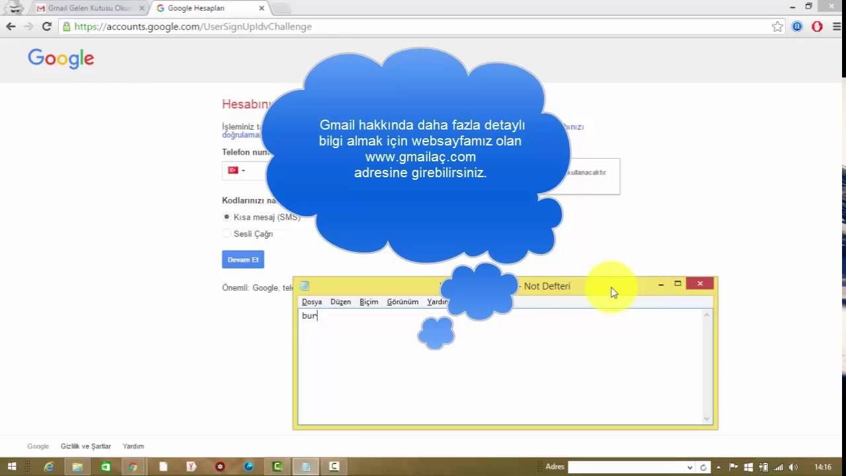Open the Görünüm menu in Notepad
The image size is (846, 476).
403,301
